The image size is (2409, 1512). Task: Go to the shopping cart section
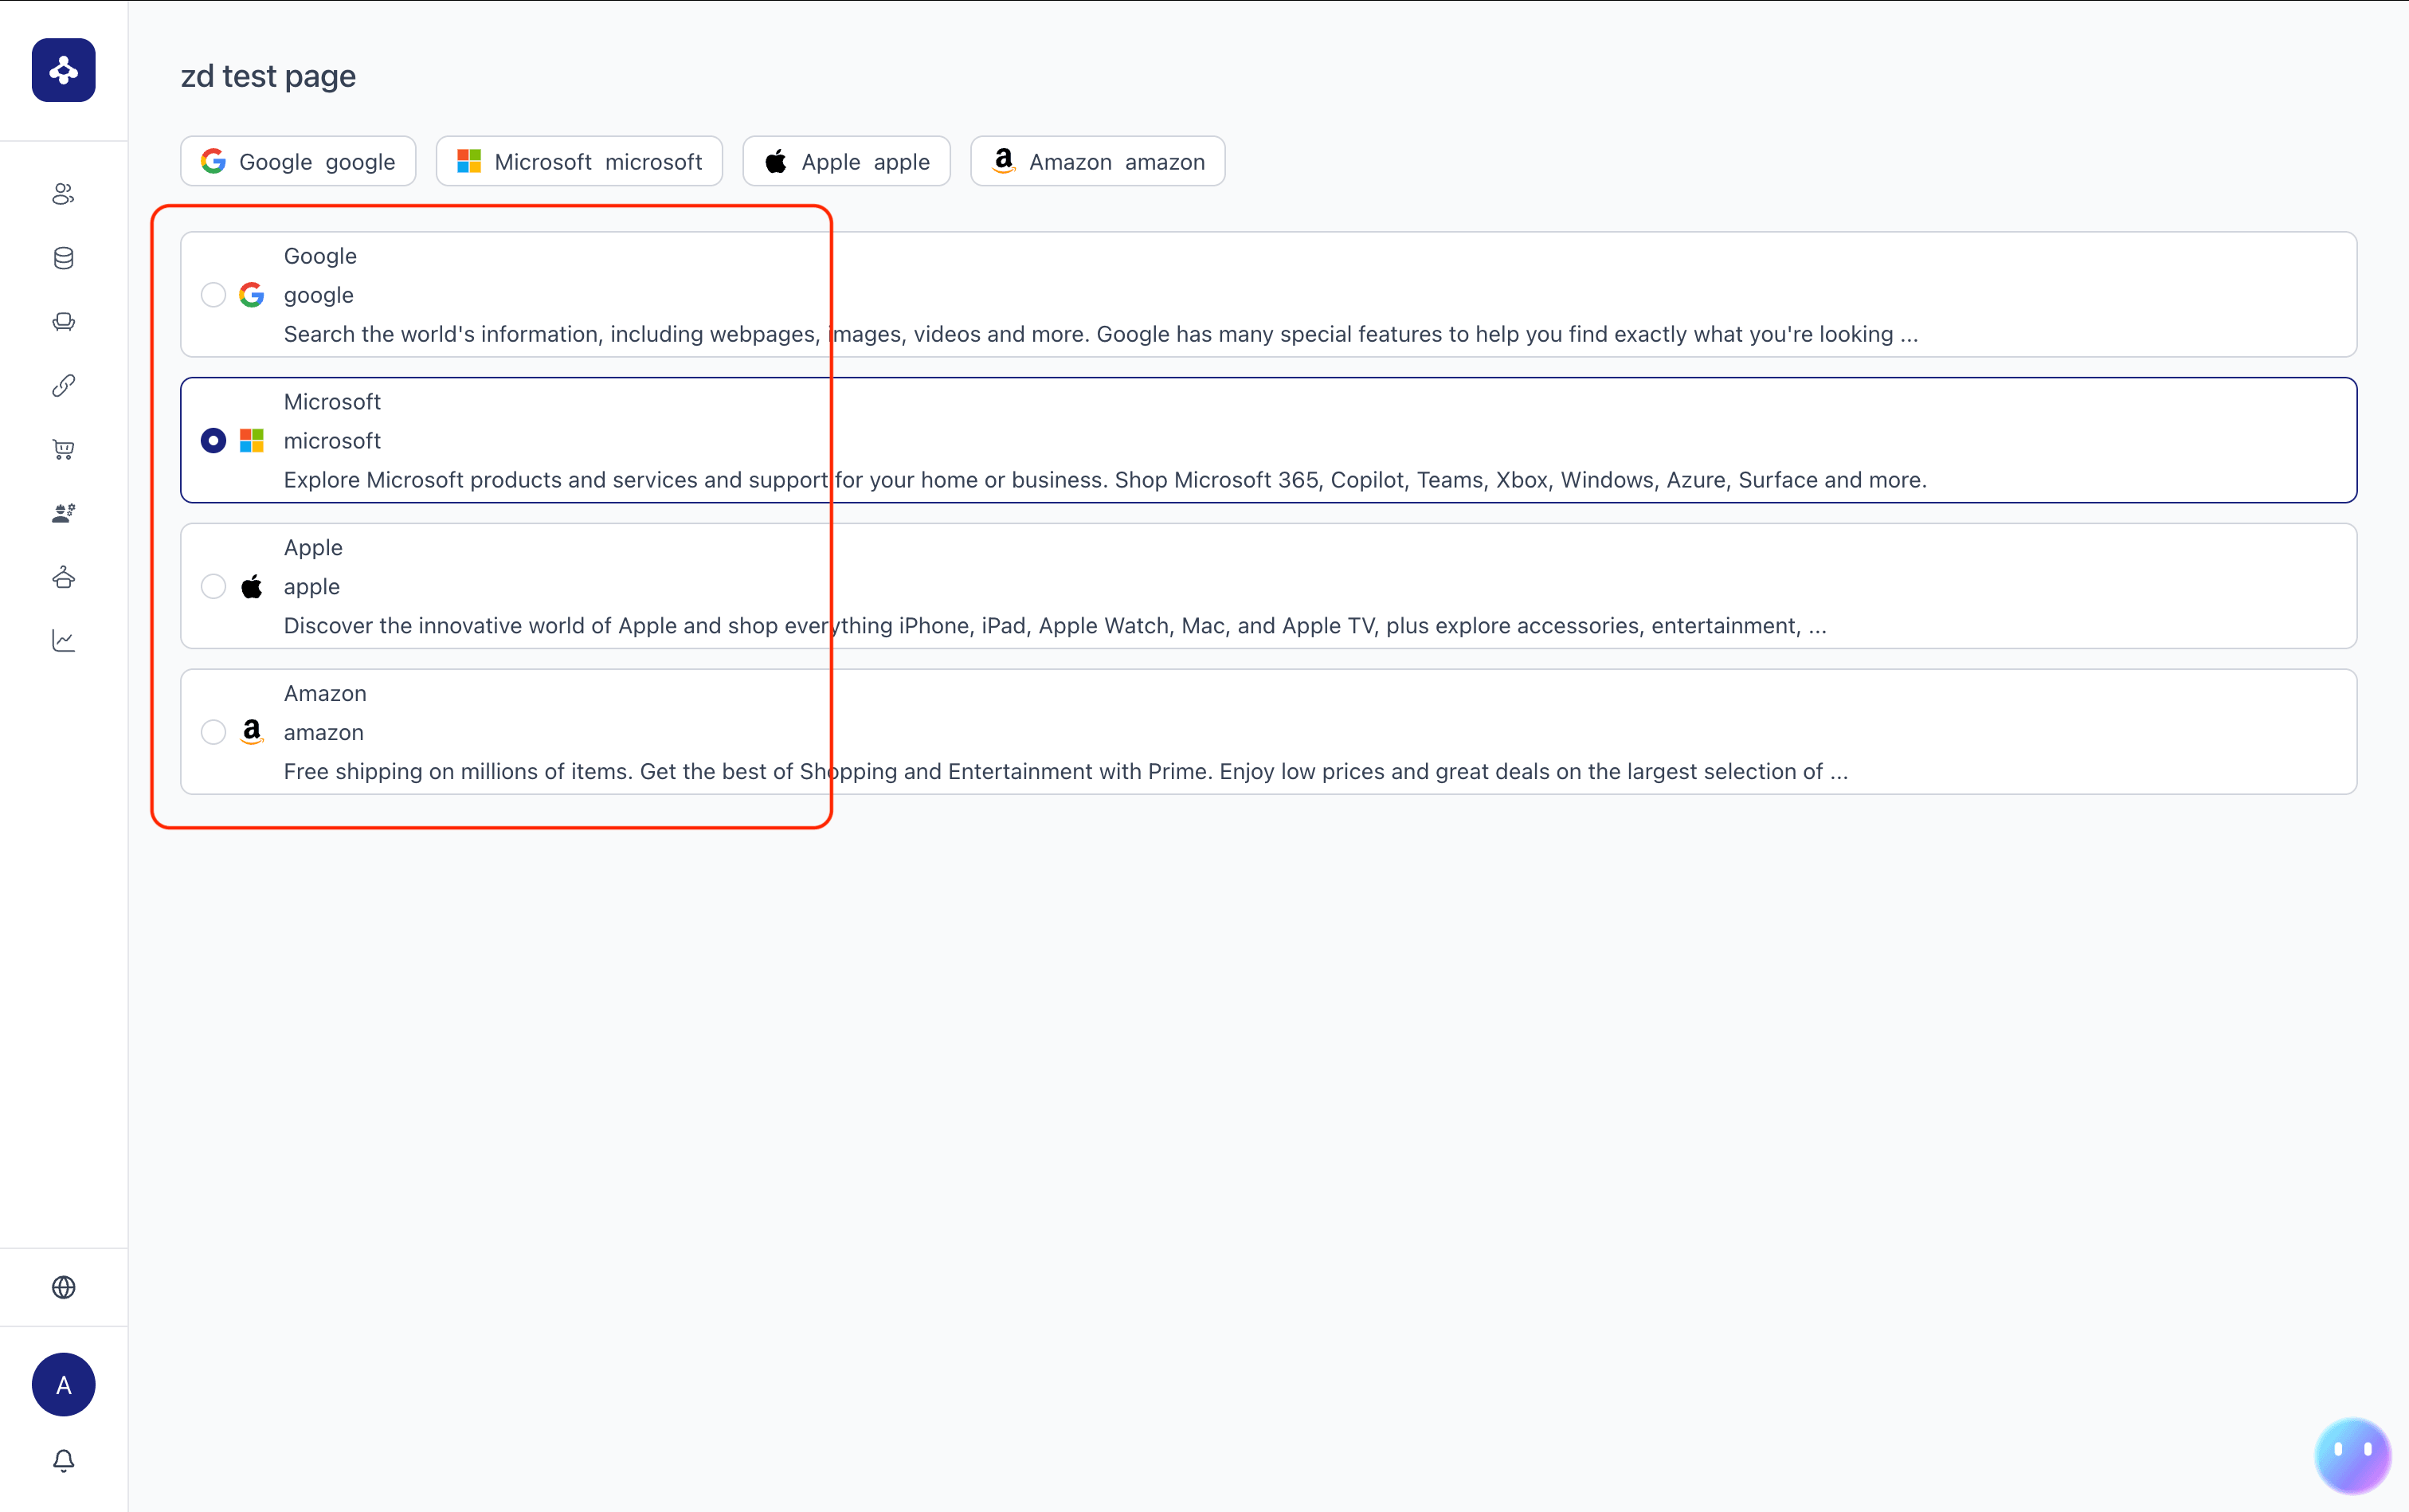pyautogui.click(x=64, y=450)
